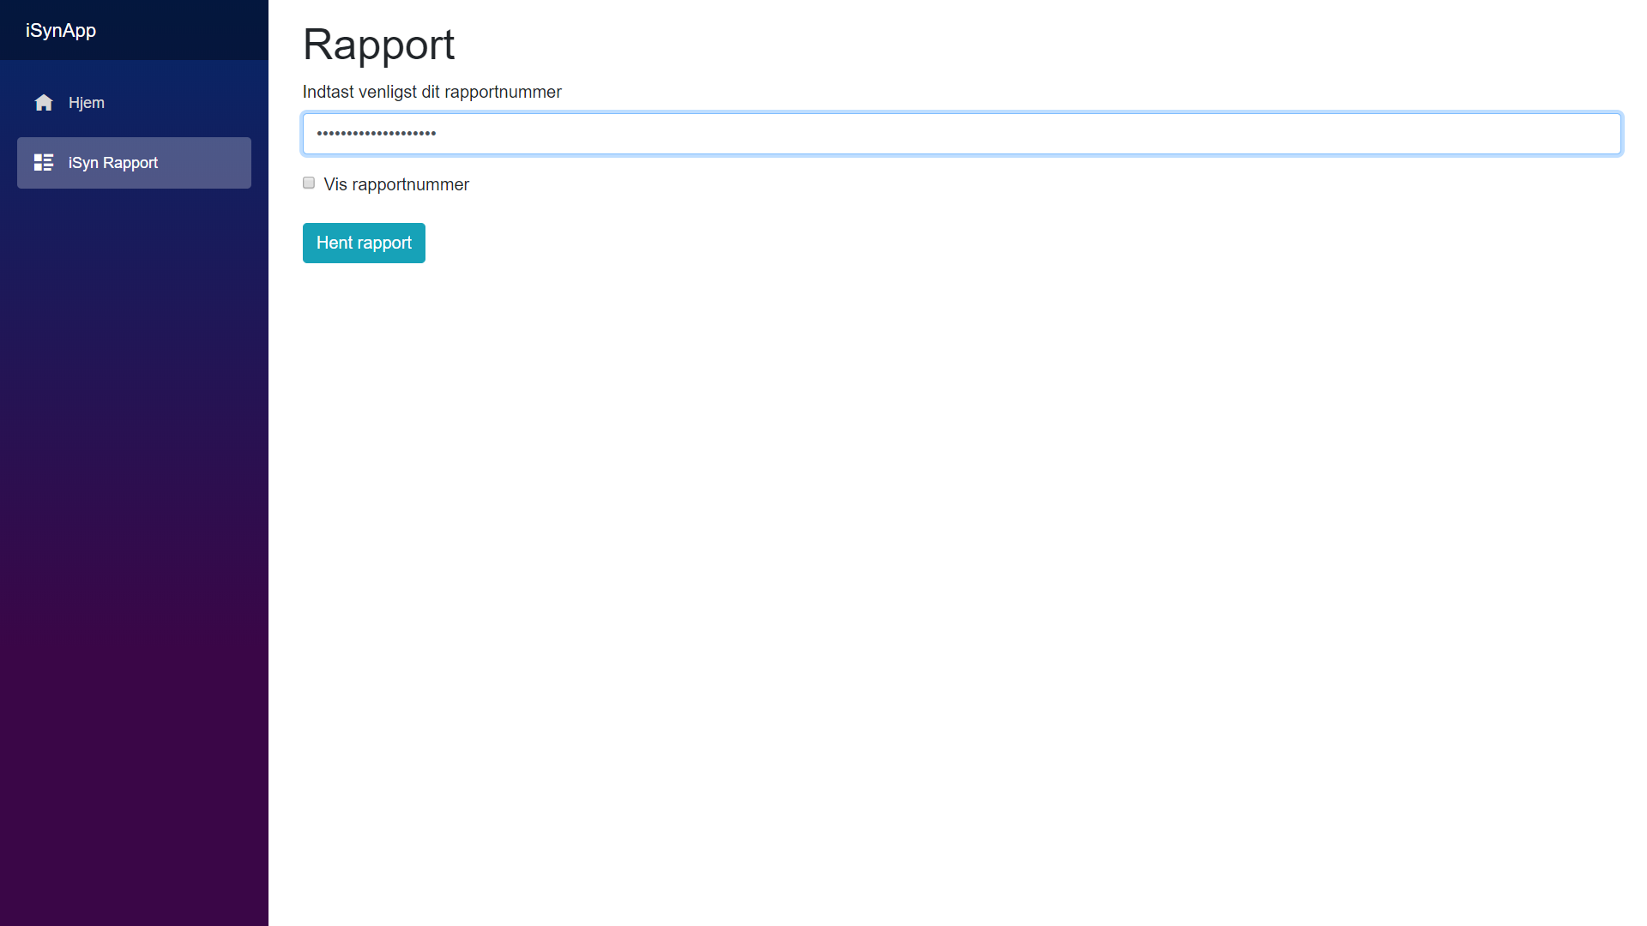The height and width of the screenshot is (926, 1647).
Task: Click the word 'Hjem' in the sidebar
Action: coord(87,103)
